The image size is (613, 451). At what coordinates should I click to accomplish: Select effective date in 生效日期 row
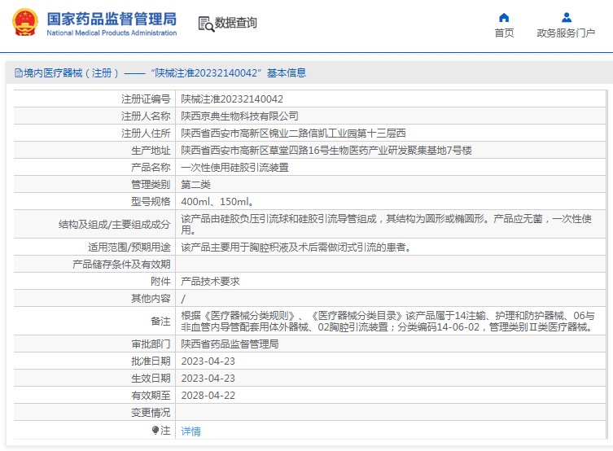click(x=208, y=379)
